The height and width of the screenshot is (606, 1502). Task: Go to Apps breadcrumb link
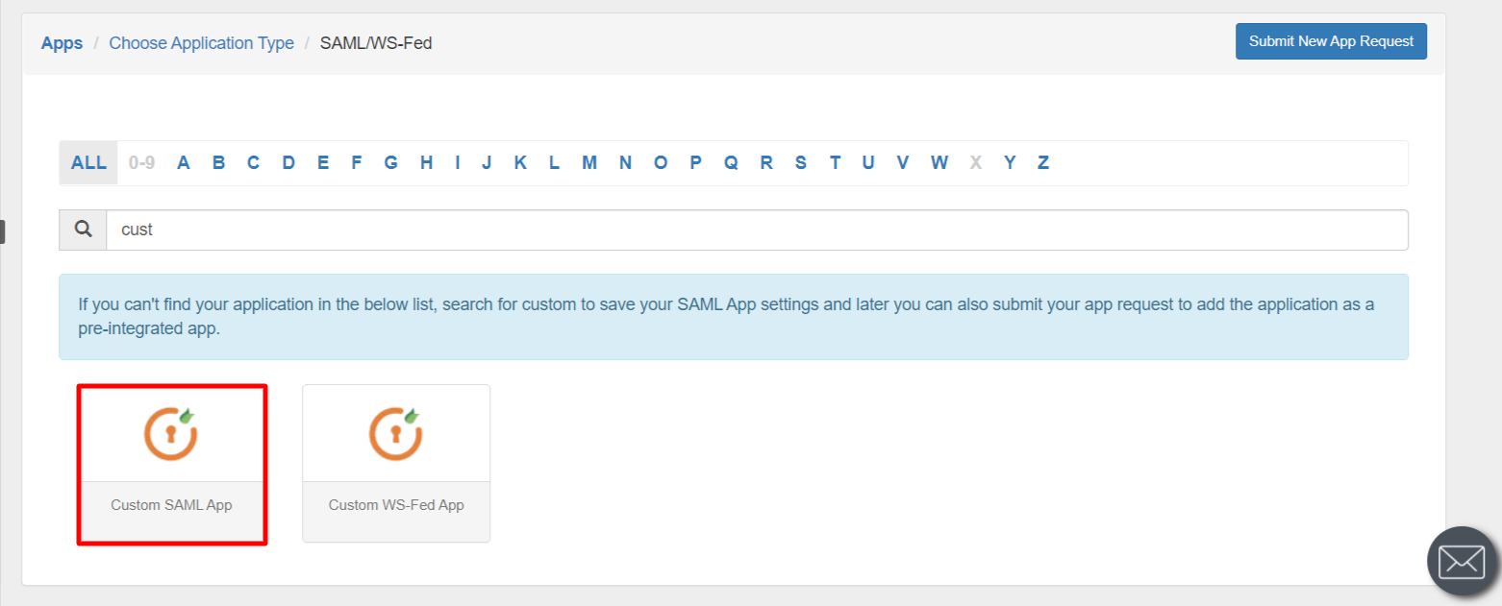pos(62,43)
